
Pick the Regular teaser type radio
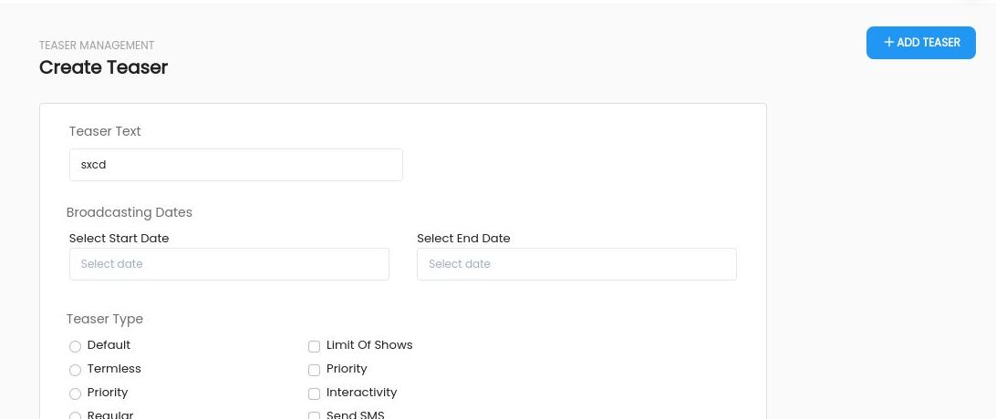pos(75,415)
